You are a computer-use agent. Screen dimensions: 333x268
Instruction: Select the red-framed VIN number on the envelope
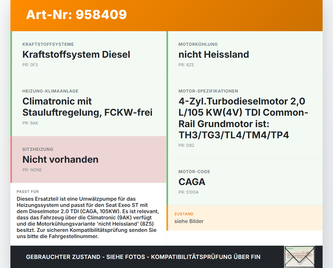click(x=299, y=254)
